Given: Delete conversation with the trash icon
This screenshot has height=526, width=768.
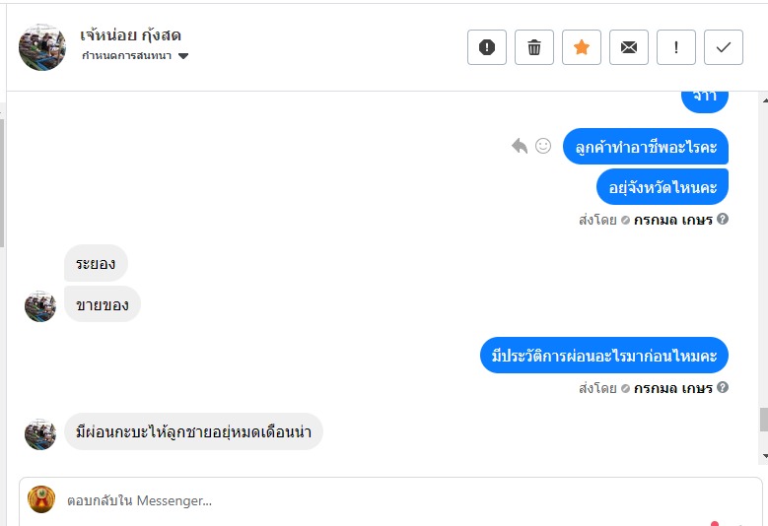Looking at the screenshot, I should [x=534, y=47].
